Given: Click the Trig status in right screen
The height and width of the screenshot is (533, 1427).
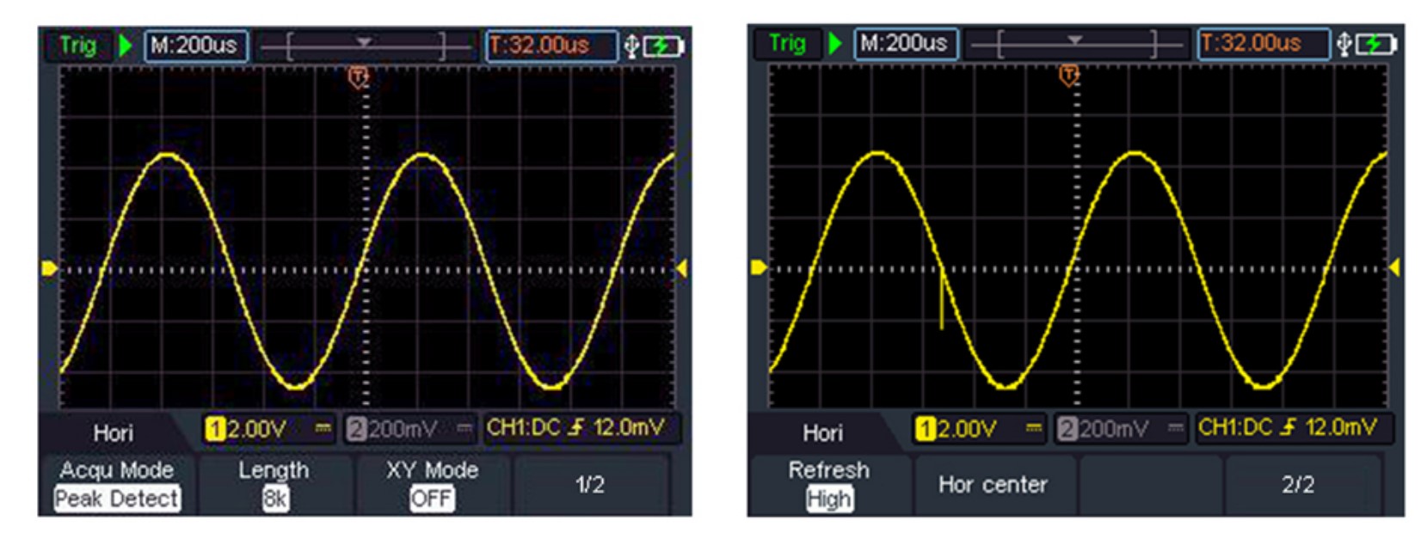Looking at the screenshot, I should (787, 43).
